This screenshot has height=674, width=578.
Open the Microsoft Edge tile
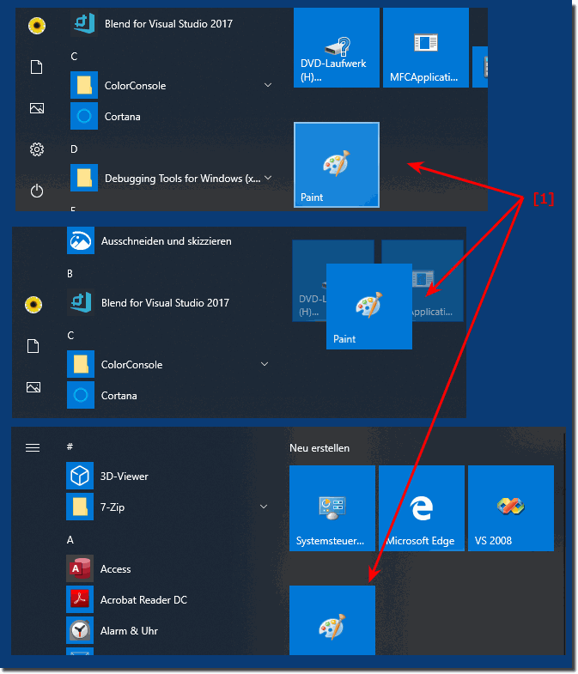[x=422, y=508]
